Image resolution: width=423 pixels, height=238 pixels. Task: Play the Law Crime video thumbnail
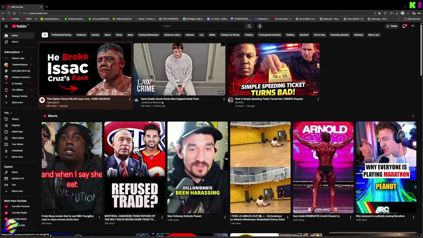[179, 69]
